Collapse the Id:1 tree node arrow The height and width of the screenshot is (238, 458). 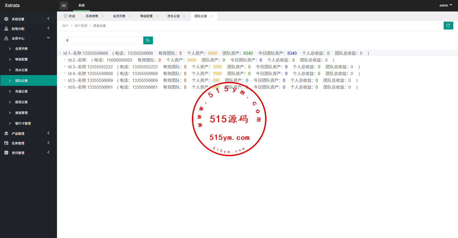coord(60,53)
